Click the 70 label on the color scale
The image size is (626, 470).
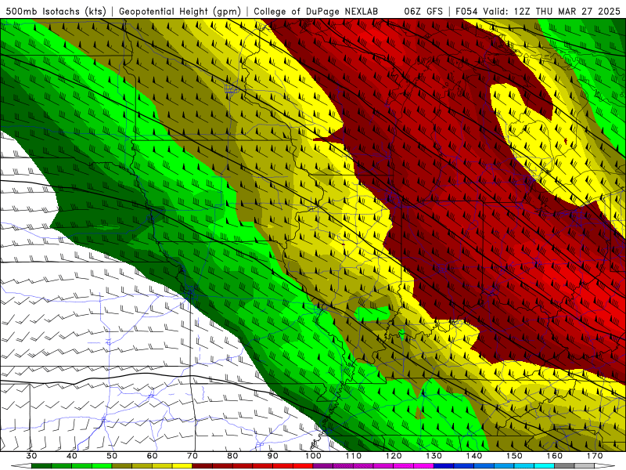[x=192, y=456]
